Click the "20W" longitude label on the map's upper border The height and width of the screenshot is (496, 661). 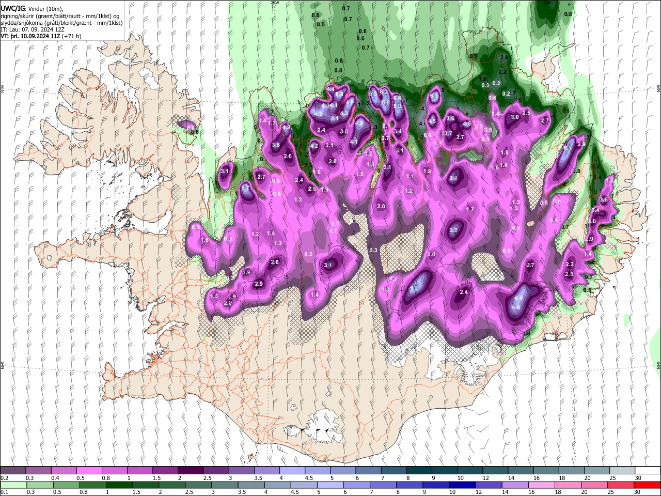coord(275,3)
